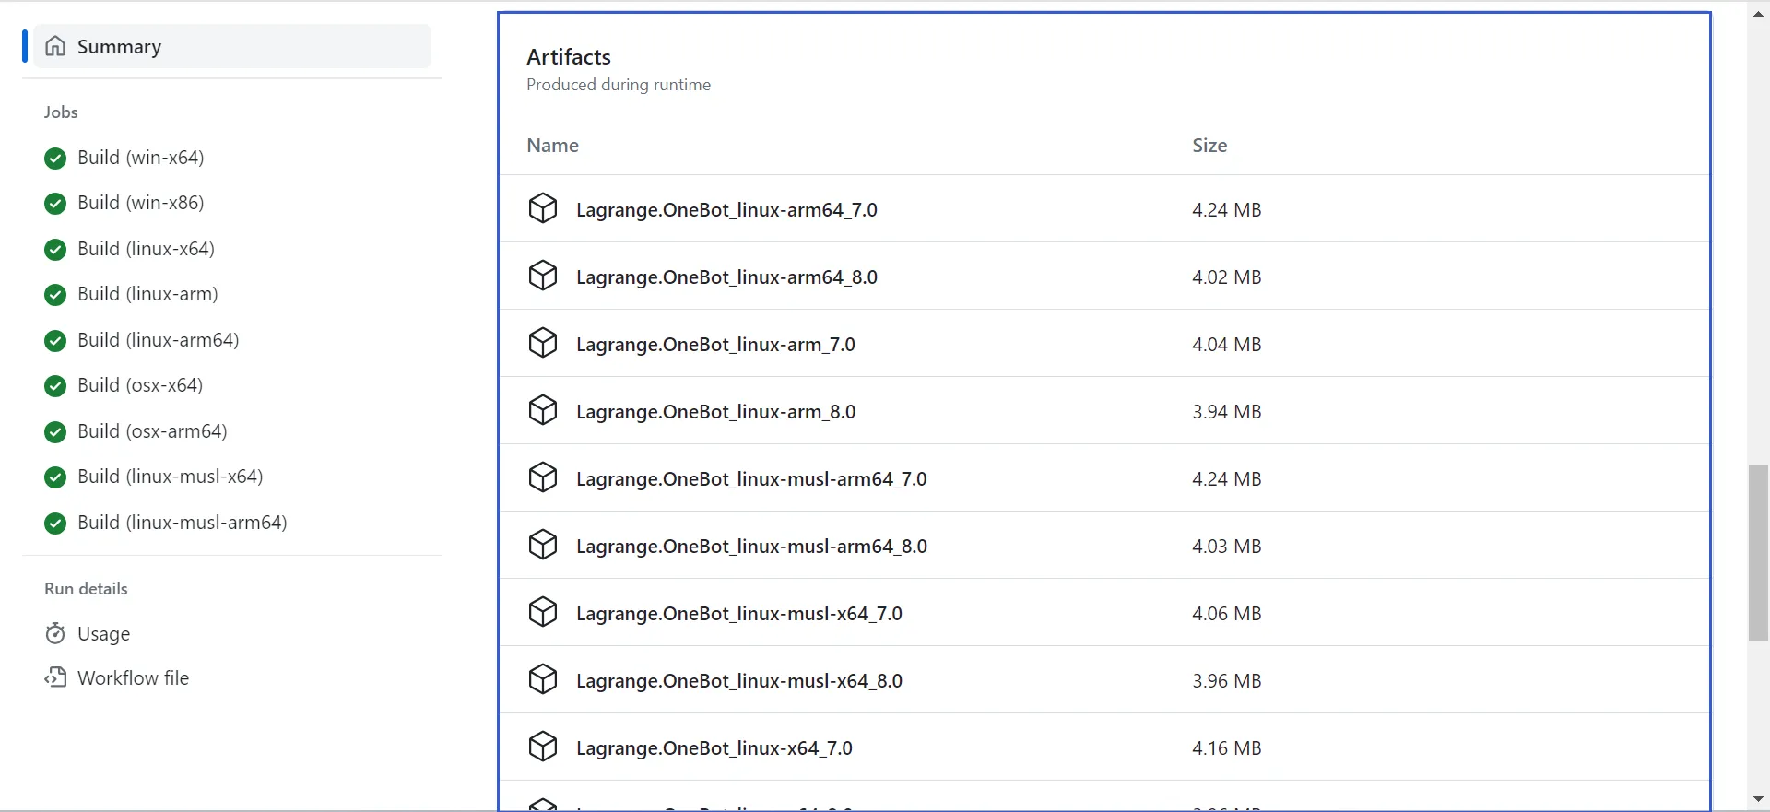Open the Build (linux-x64) job
This screenshot has width=1770, height=812.
(146, 249)
